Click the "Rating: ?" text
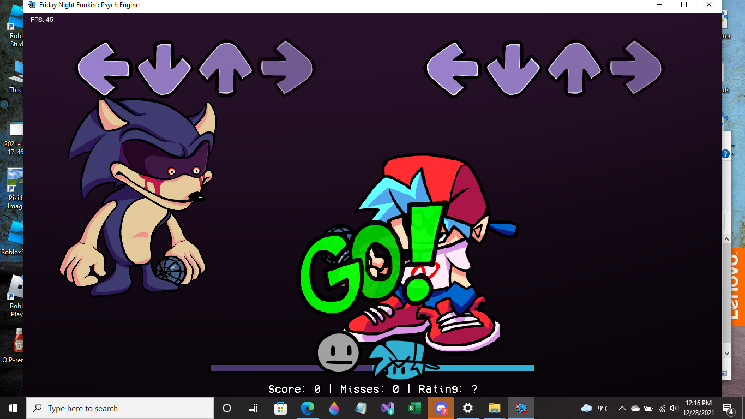The image size is (745, 419). click(448, 389)
